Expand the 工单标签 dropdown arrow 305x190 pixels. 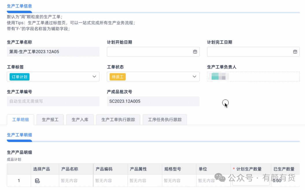(x=94, y=77)
